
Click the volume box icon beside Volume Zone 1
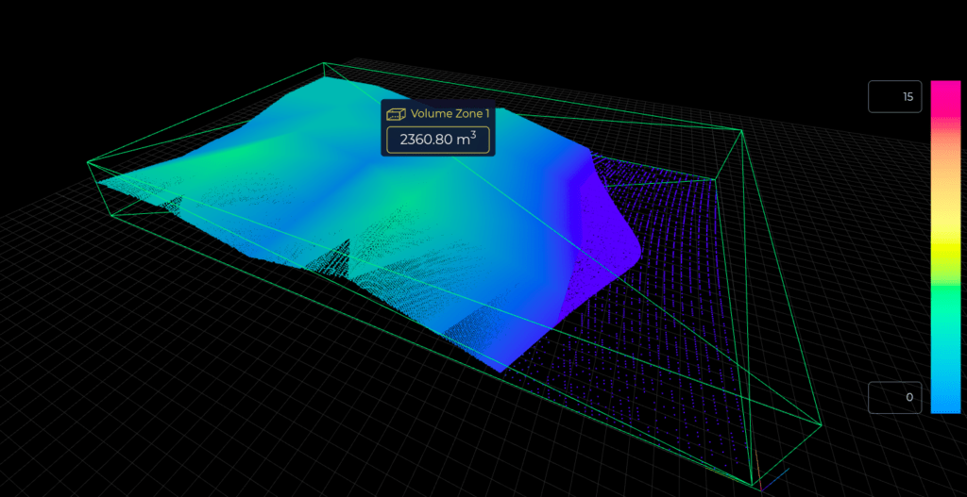point(396,113)
